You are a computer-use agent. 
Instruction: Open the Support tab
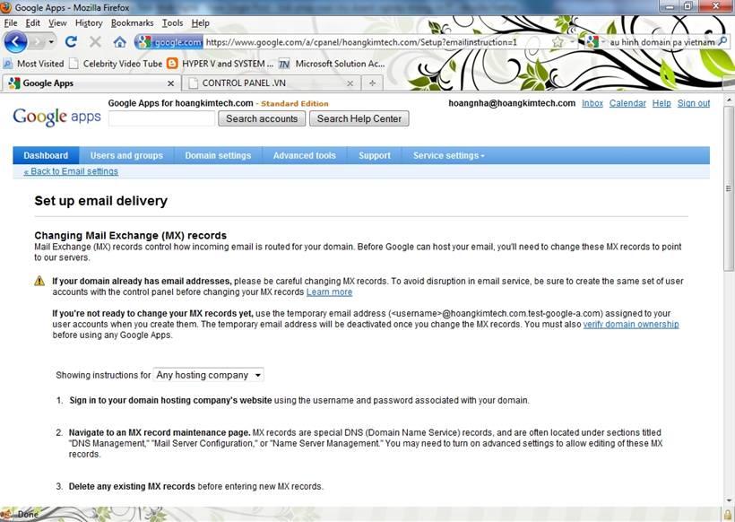click(375, 156)
